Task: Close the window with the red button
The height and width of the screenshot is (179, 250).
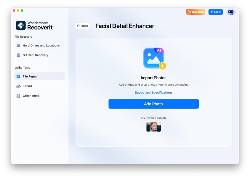Action: (x=14, y=11)
